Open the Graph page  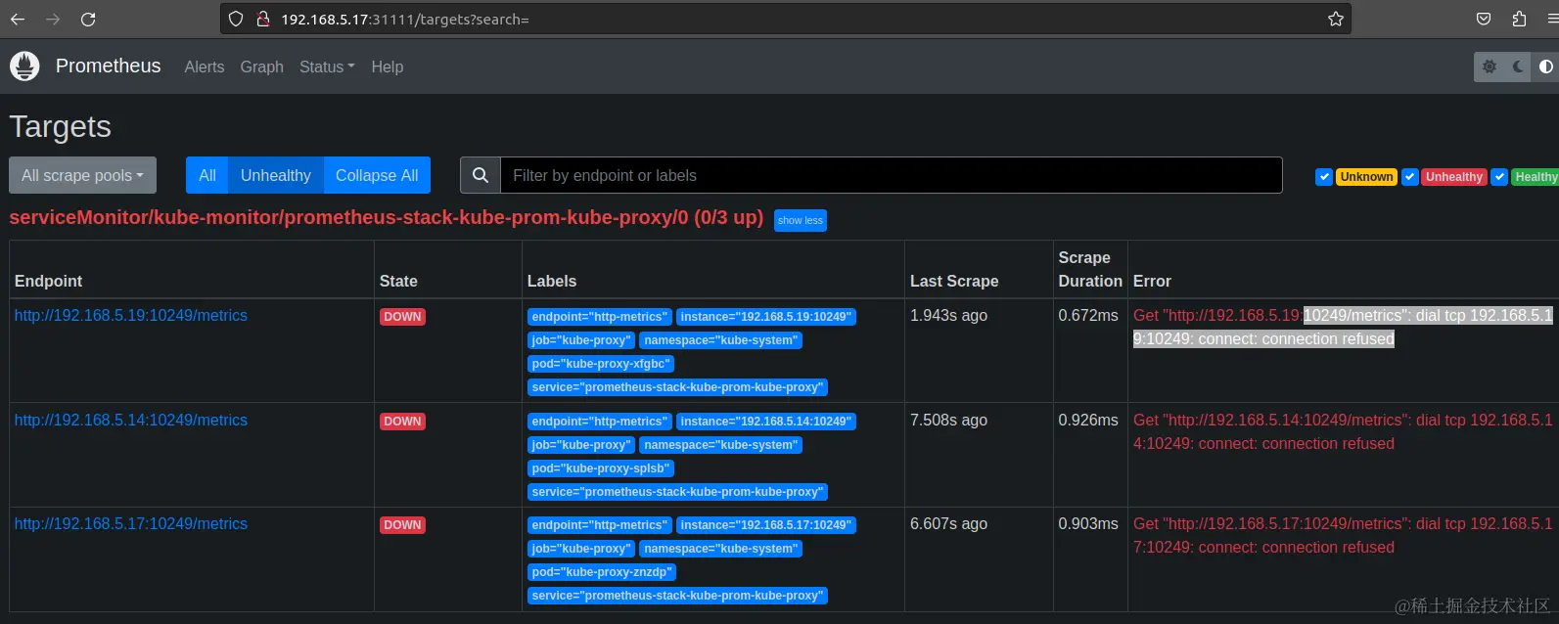(x=262, y=67)
